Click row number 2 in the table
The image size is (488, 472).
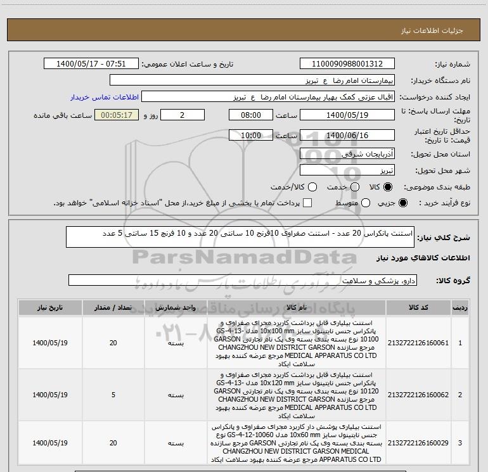460,395
